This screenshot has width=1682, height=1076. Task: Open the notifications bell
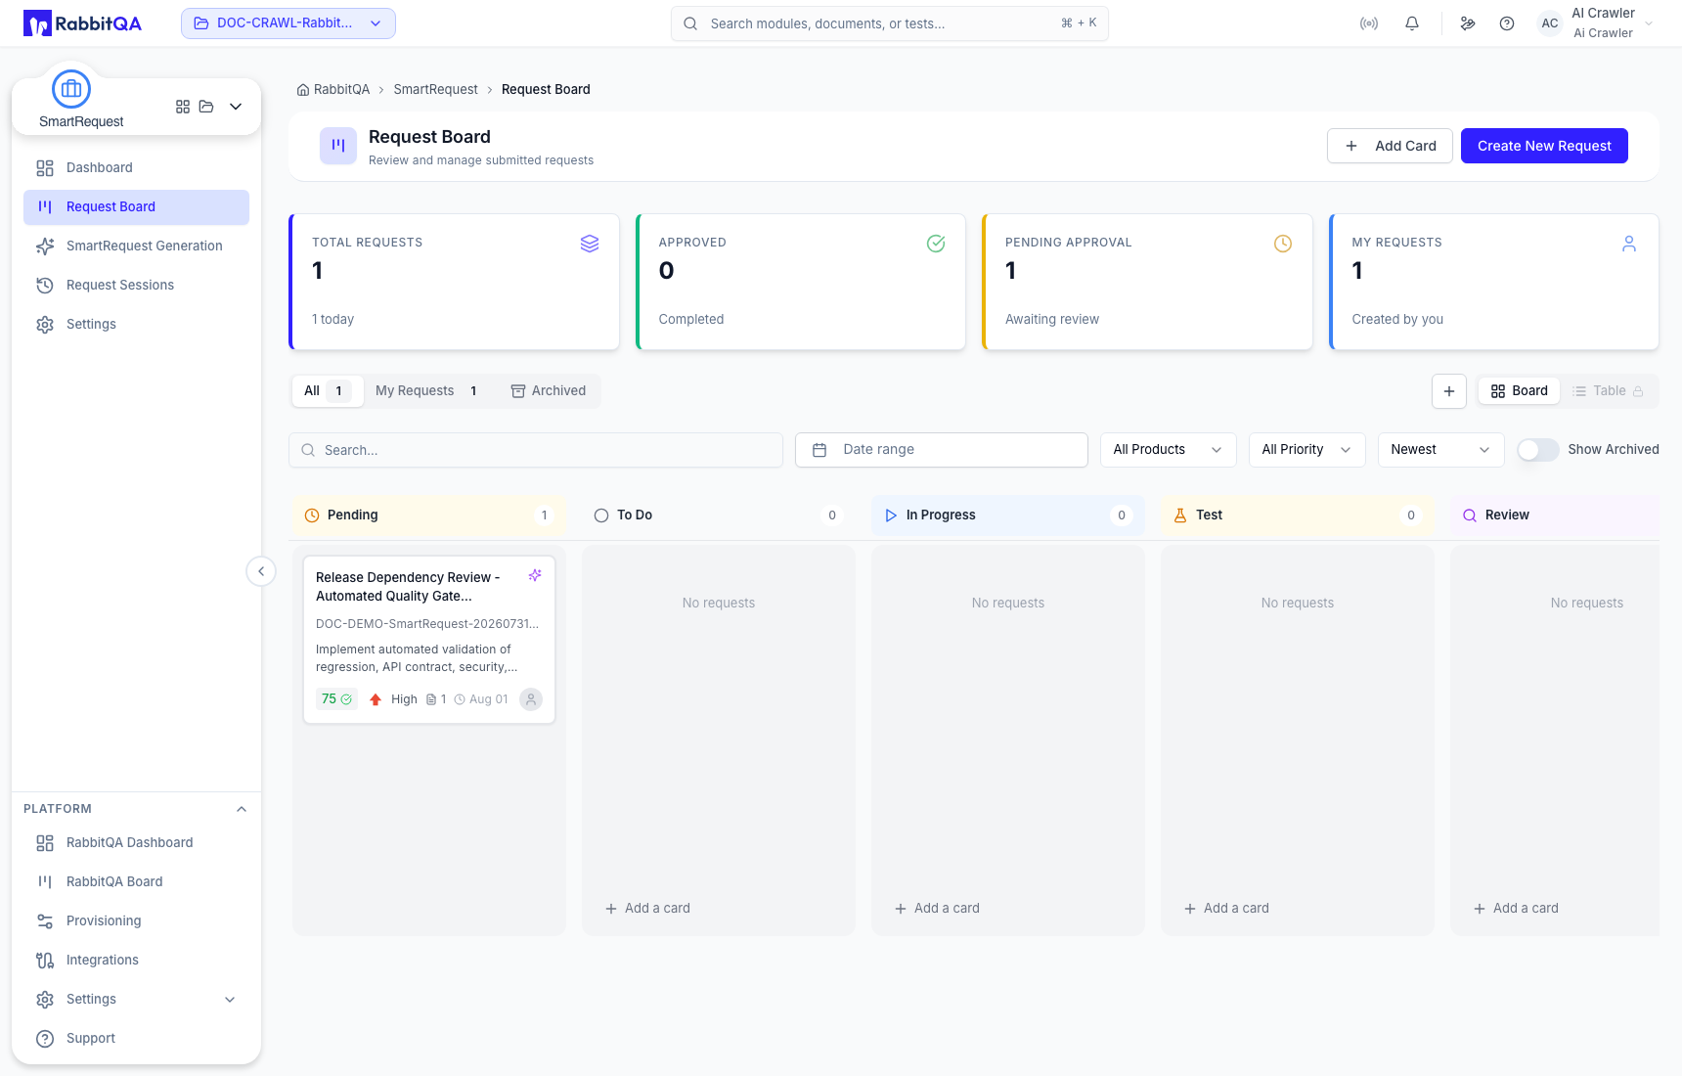1412,23
